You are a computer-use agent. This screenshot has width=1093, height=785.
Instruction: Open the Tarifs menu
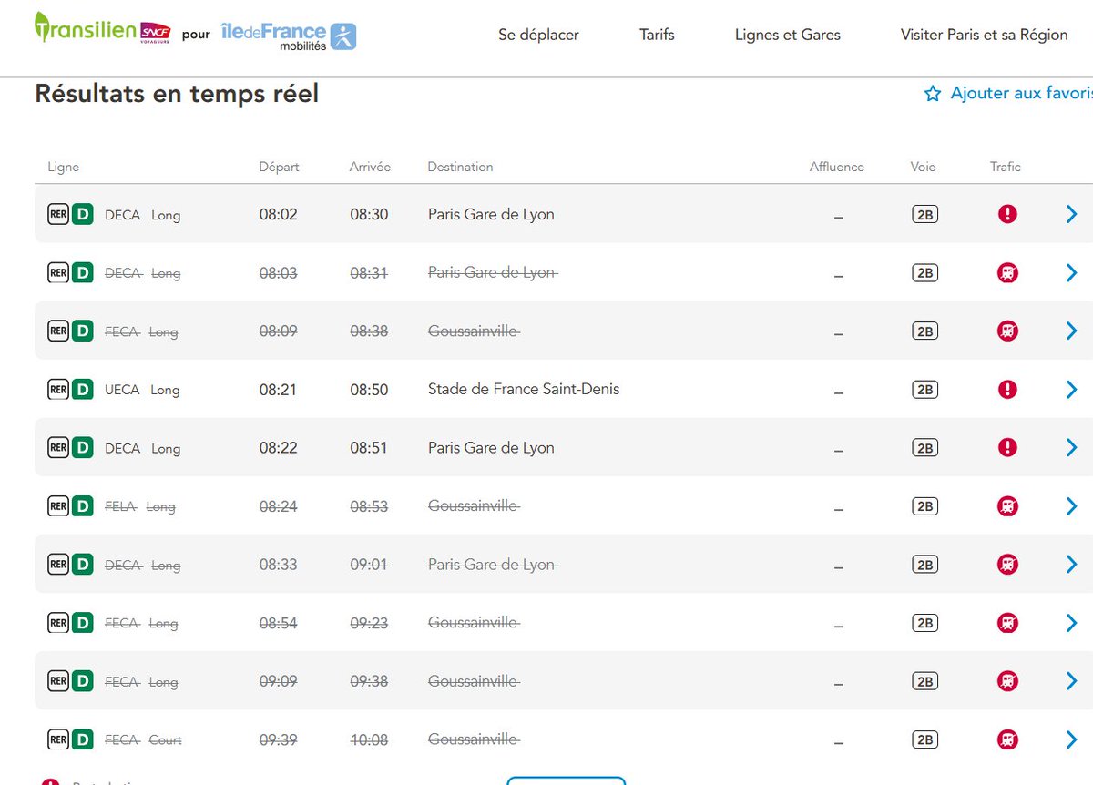point(657,35)
